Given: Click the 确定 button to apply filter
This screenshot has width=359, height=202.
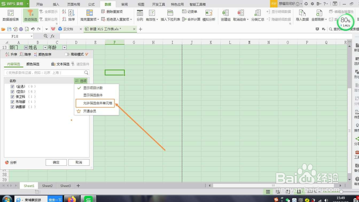Looking at the screenshot, I should tap(56, 162).
